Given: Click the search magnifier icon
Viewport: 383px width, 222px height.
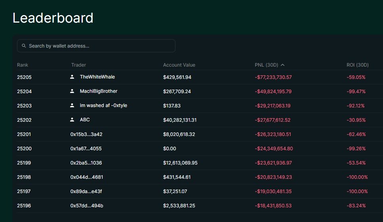Looking at the screenshot, I should pyautogui.click(x=24, y=46).
